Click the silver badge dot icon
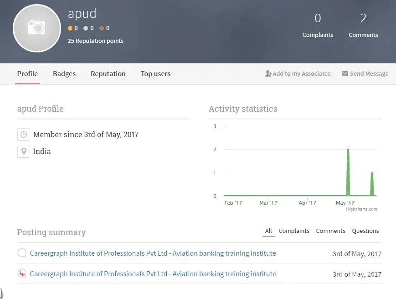396x299 pixels. 86,28
